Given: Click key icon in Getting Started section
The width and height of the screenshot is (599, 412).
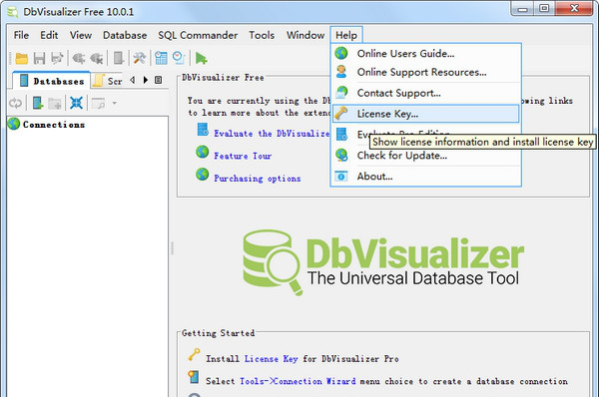Looking at the screenshot, I should [194, 355].
